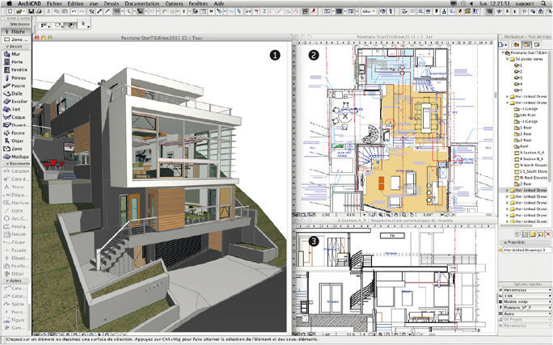
Task: Open the Fenêtres menu
Action: 199,3
